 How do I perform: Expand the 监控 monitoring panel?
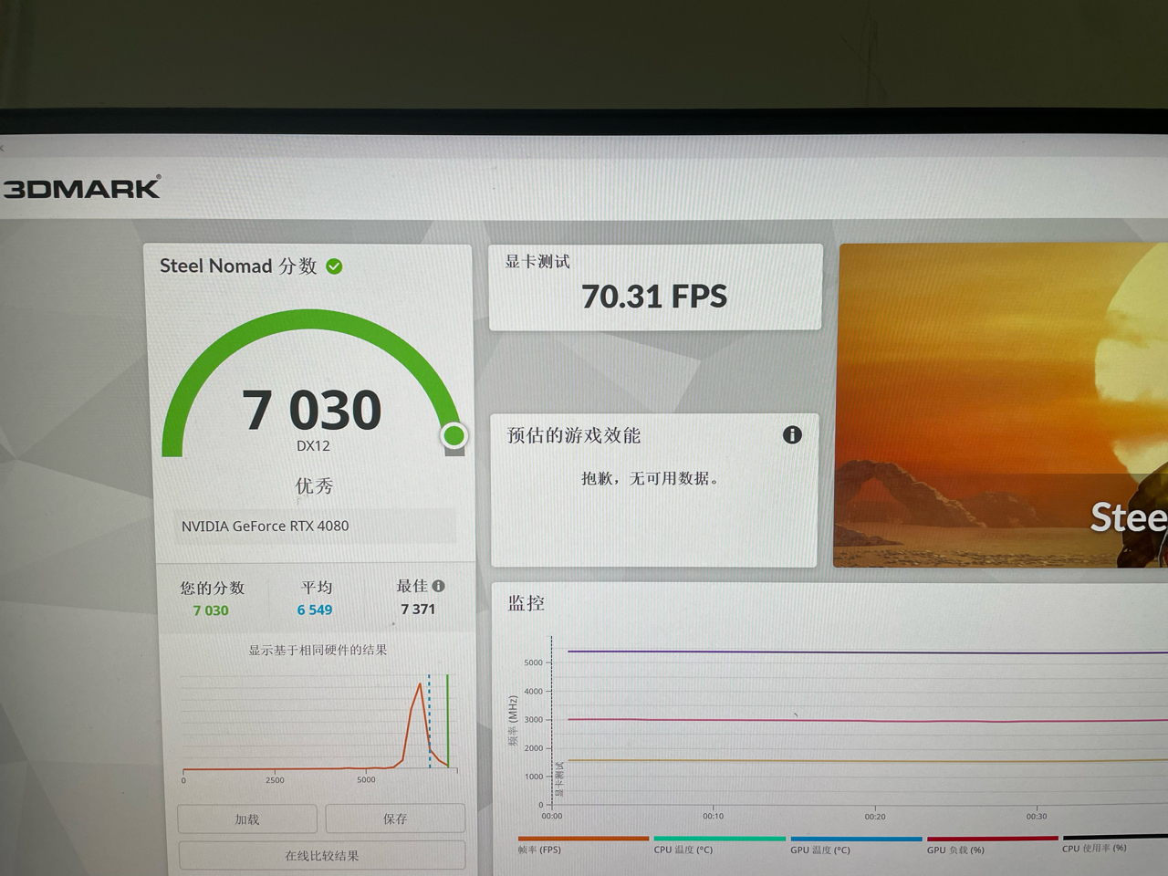click(527, 603)
